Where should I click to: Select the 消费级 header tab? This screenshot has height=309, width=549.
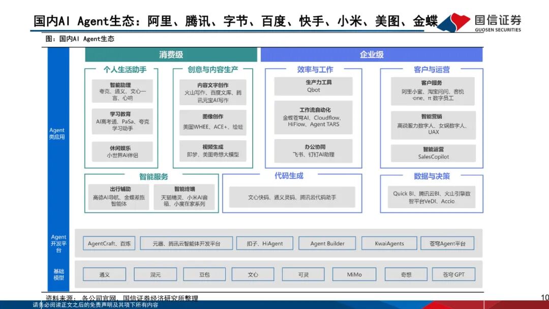pos(171,55)
